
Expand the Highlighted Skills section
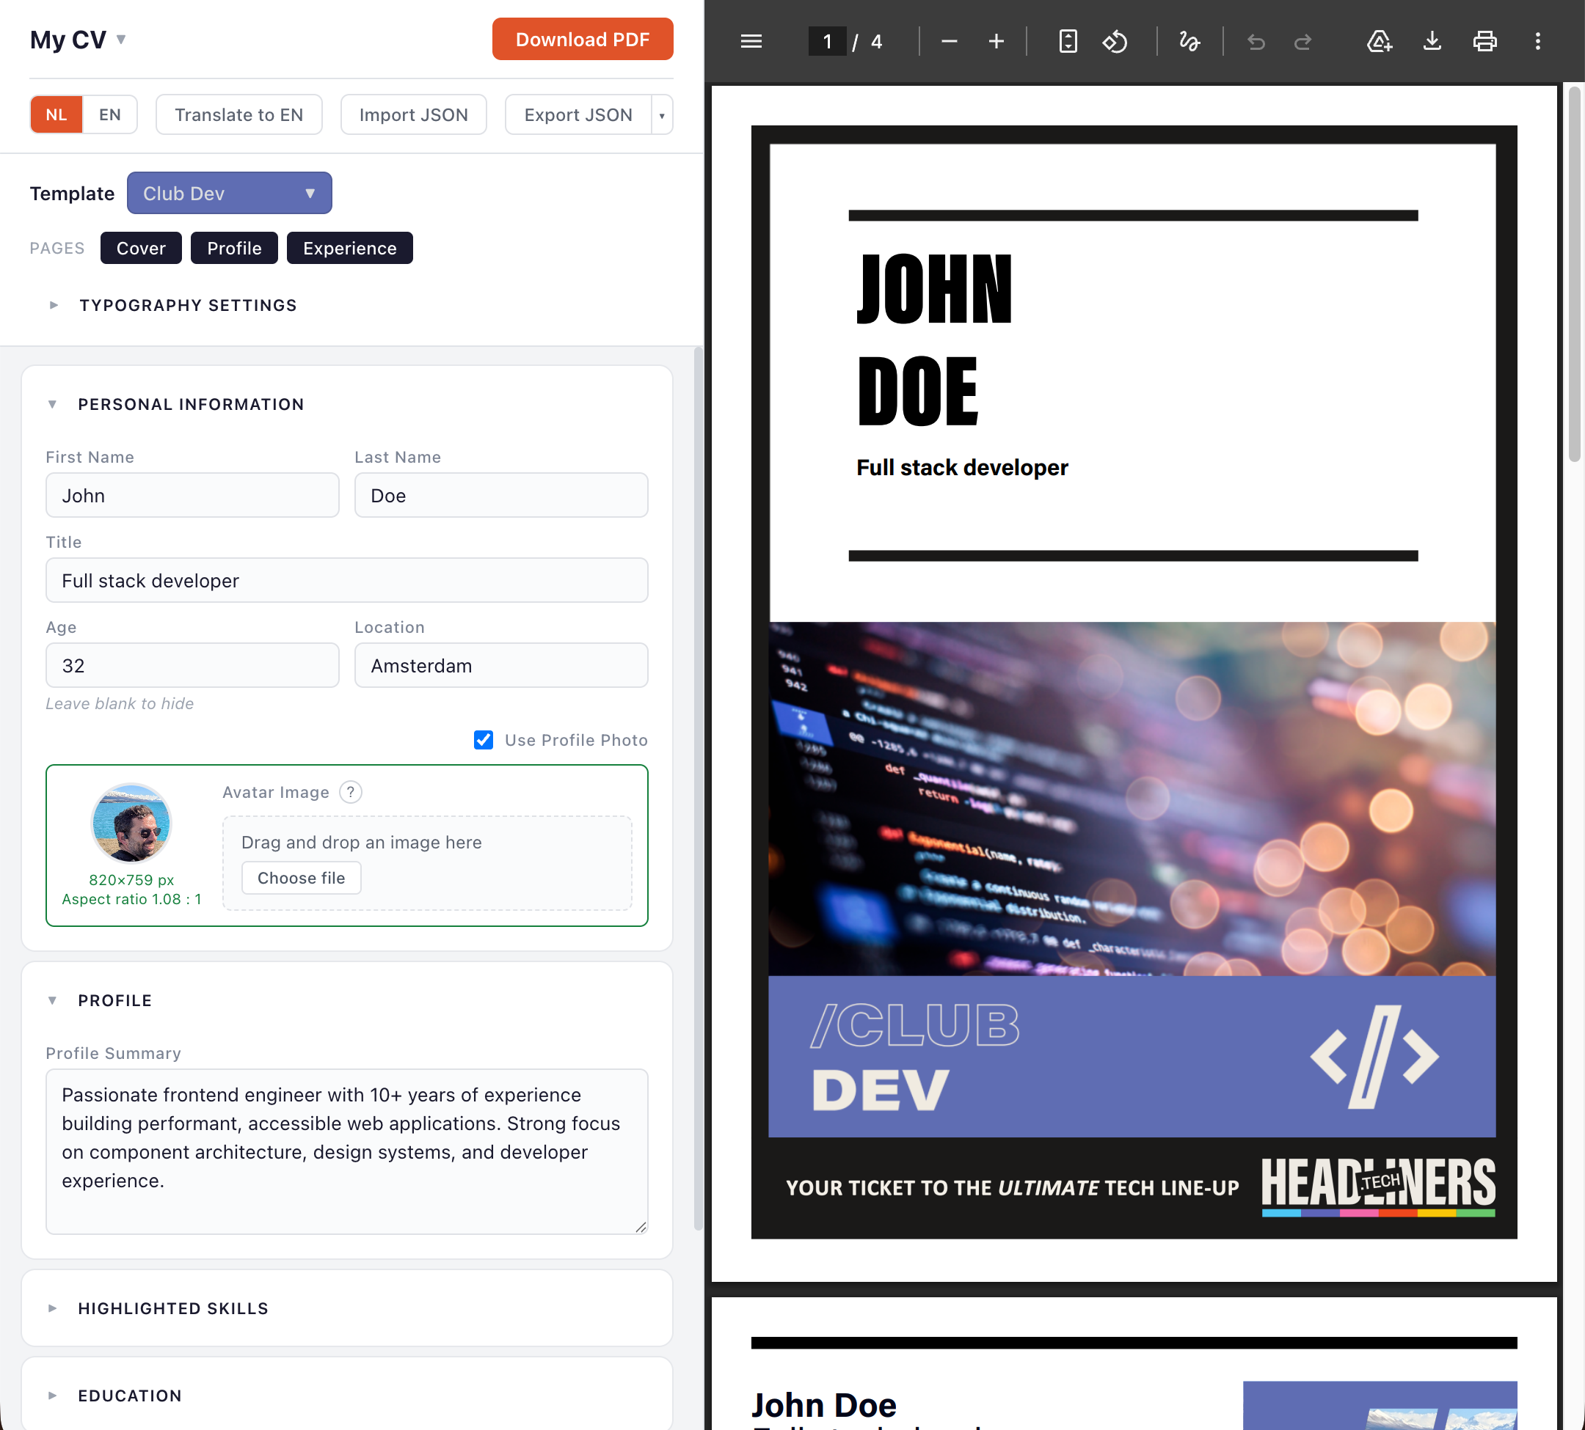pos(173,1308)
